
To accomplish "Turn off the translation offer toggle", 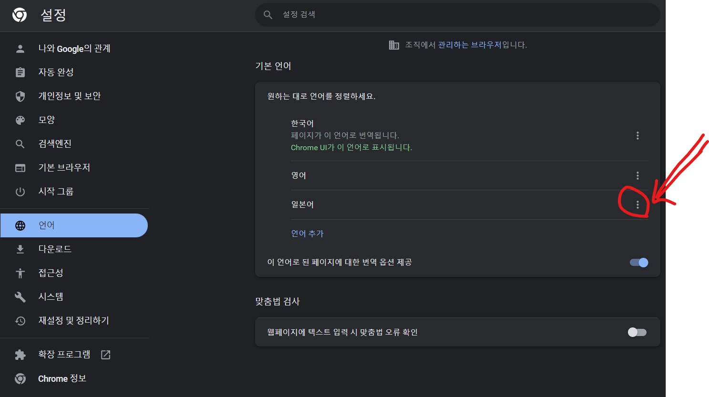I will 639,263.
